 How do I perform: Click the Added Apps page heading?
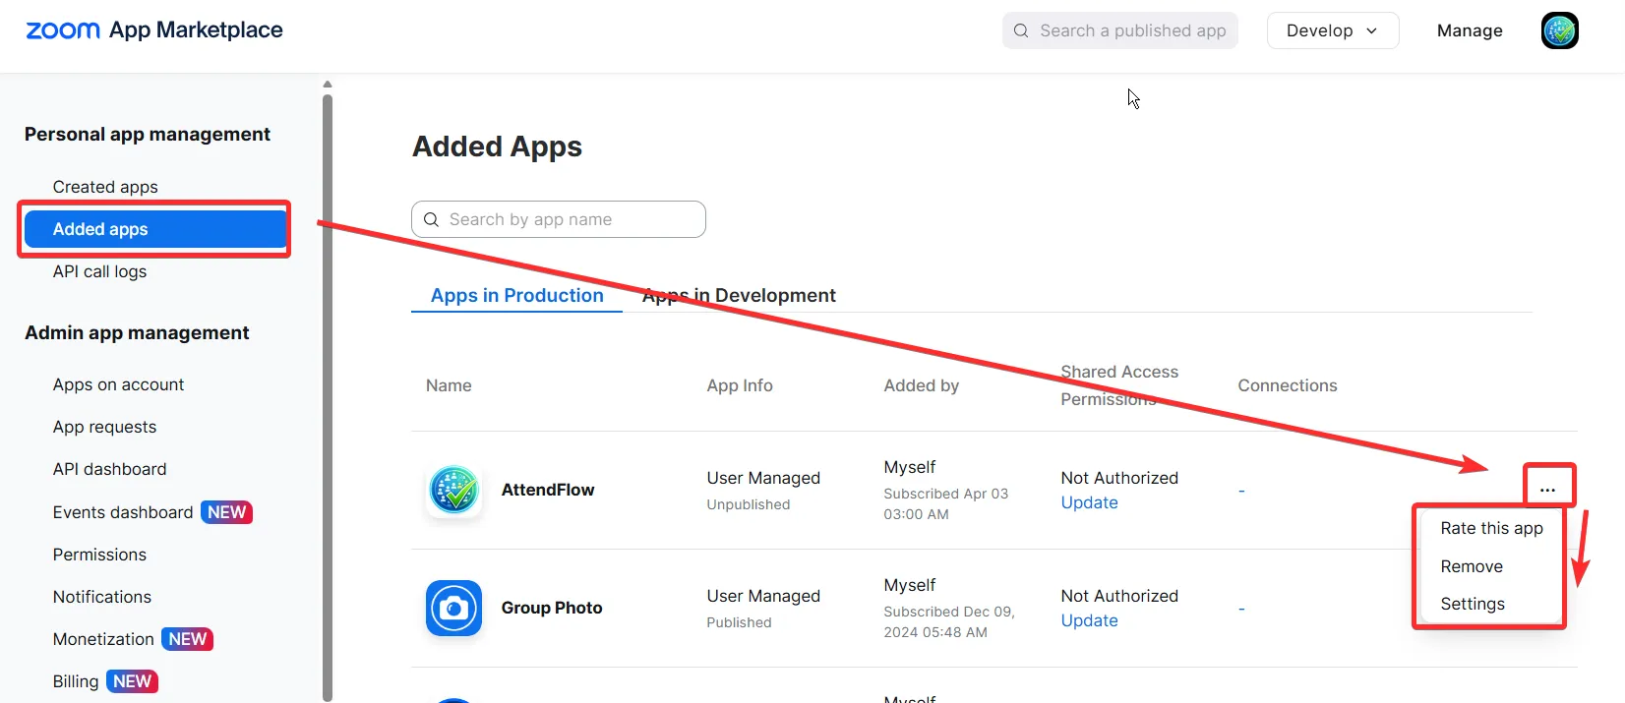497,146
